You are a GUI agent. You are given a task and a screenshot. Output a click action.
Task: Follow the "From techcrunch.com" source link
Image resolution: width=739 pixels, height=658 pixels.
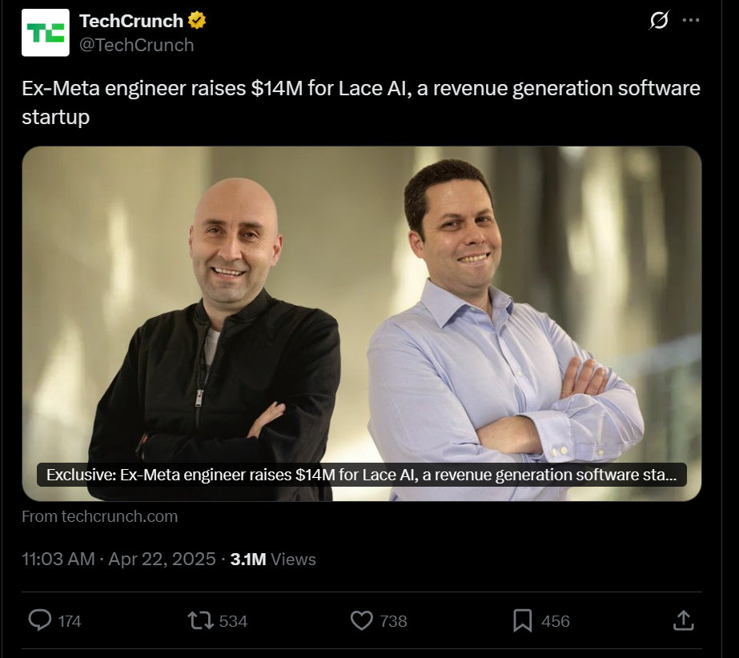click(x=99, y=516)
